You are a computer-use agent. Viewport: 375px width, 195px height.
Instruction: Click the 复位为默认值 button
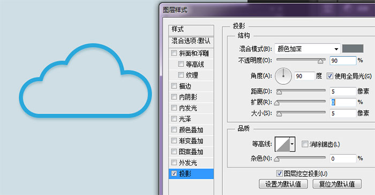[x=337, y=184]
